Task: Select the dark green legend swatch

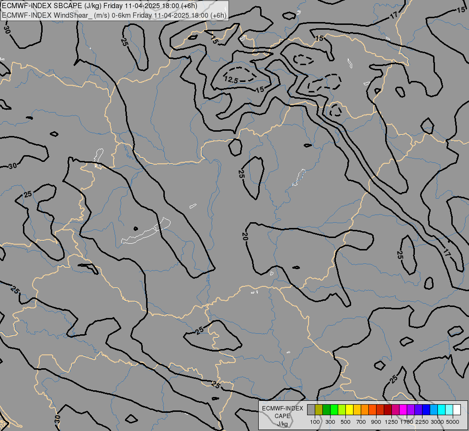Action: (x=327, y=409)
